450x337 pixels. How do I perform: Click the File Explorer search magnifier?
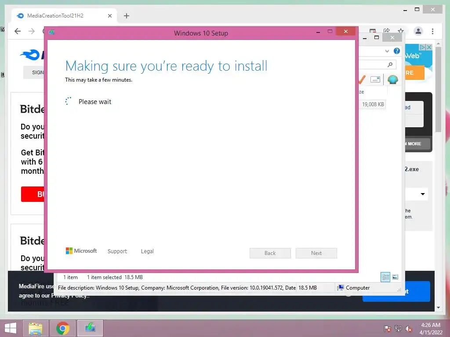390,65
